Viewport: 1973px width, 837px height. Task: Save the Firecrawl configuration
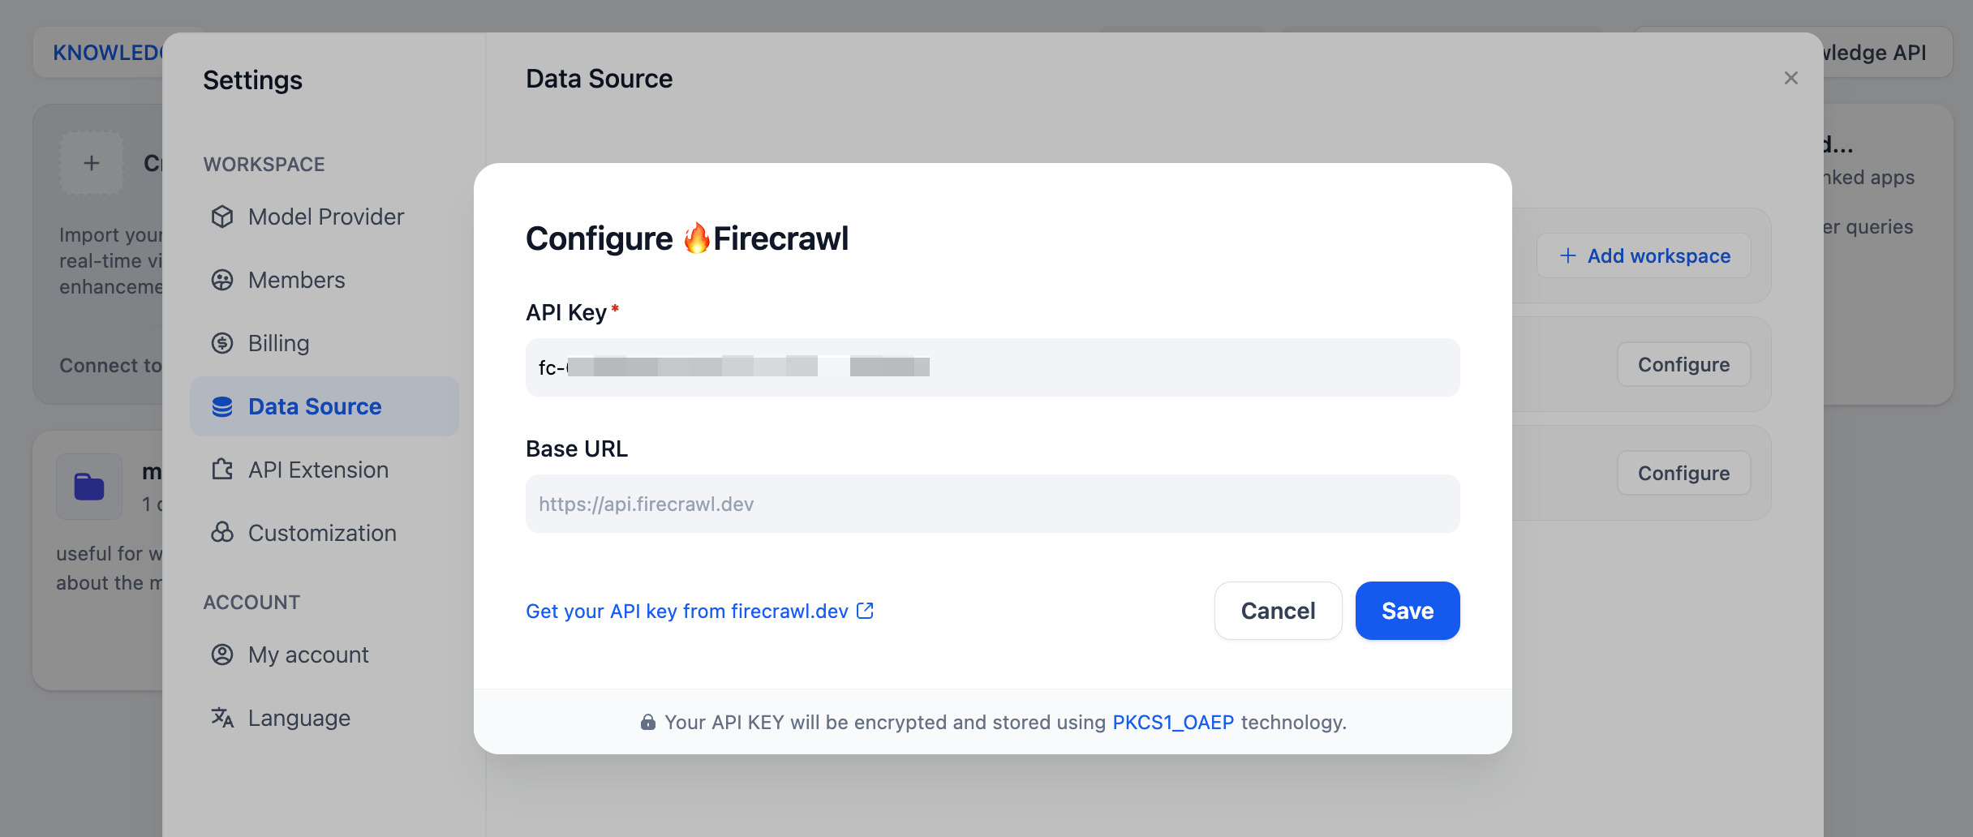(x=1408, y=611)
